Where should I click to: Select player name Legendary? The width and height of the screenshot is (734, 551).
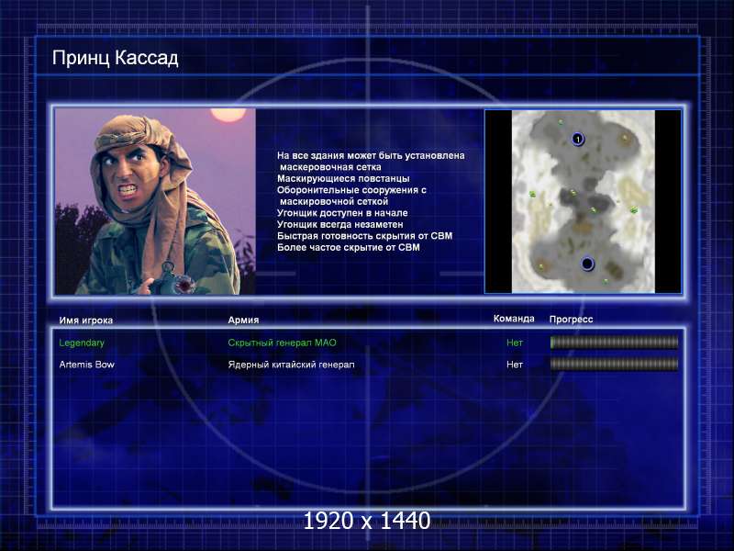(82, 343)
